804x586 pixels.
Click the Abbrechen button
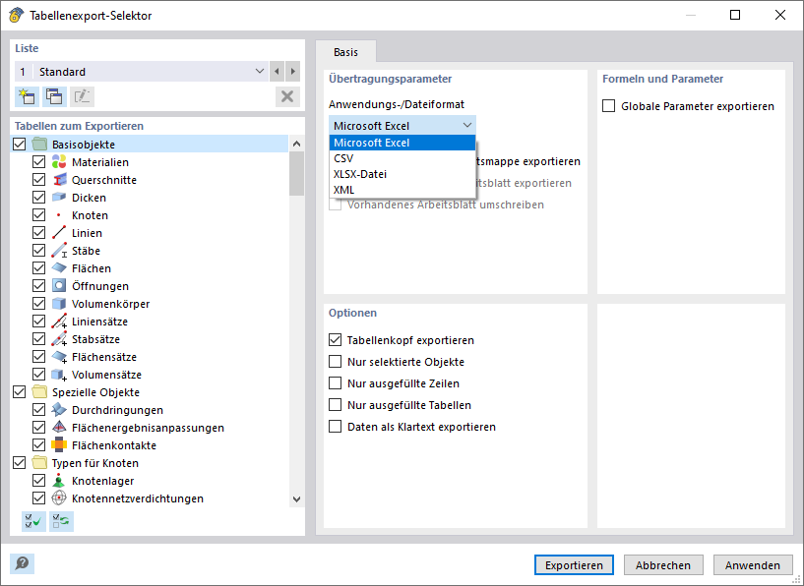[x=663, y=565]
